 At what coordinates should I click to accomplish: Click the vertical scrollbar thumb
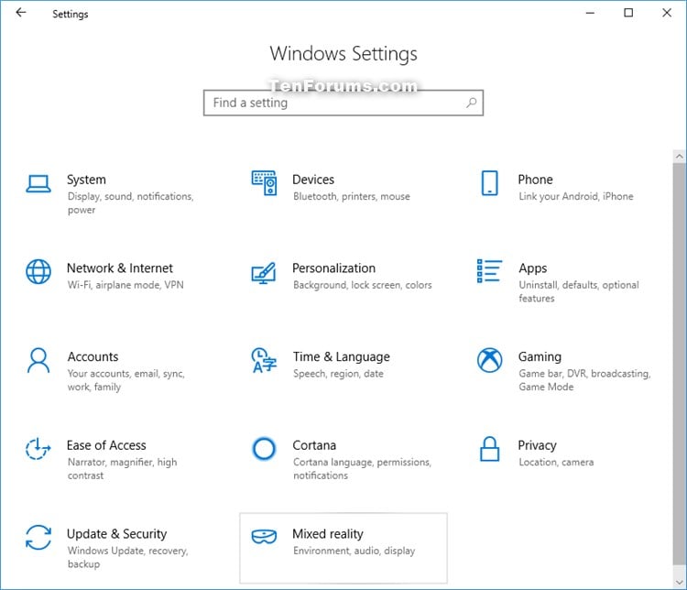pos(679,364)
